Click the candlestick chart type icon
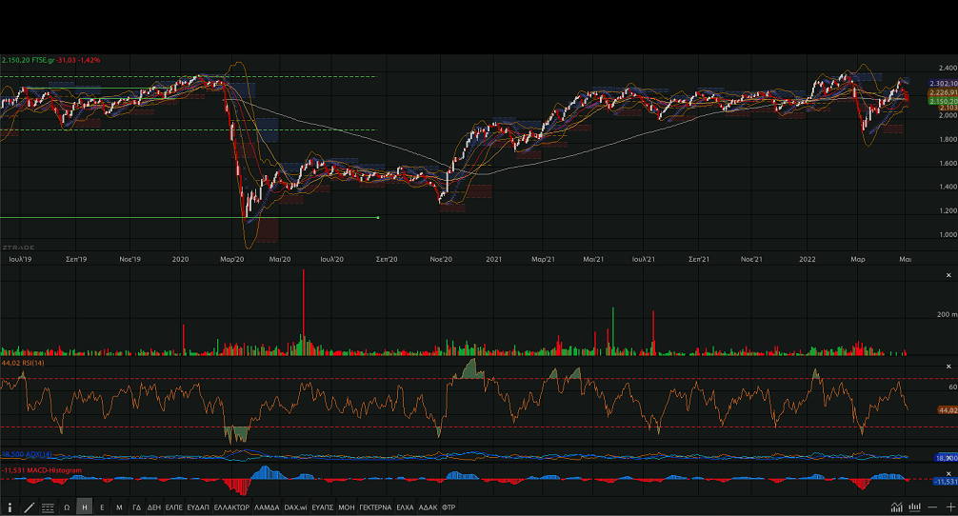 click(915, 507)
